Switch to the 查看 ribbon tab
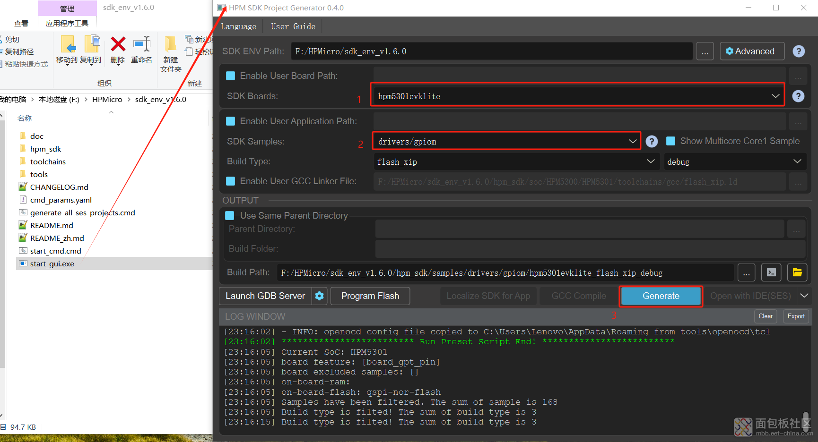 pos(21,23)
